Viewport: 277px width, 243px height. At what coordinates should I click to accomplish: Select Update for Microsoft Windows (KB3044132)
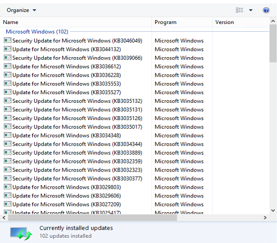click(x=67, y=49)
